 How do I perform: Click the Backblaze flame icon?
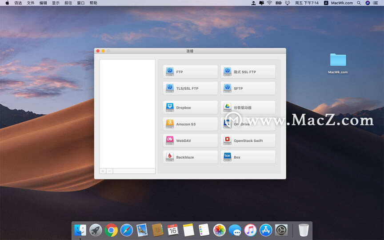coord(170,157)
